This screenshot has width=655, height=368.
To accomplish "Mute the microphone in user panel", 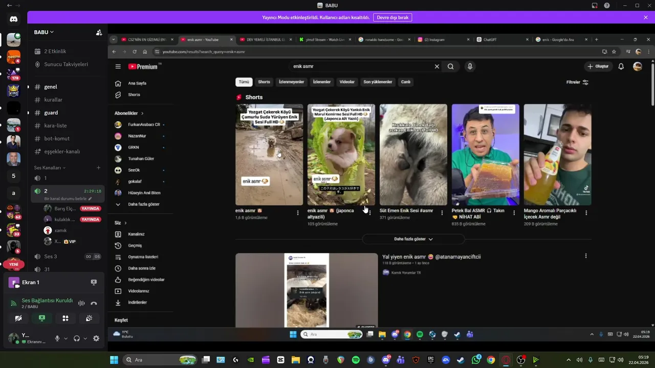I will 57,338.
